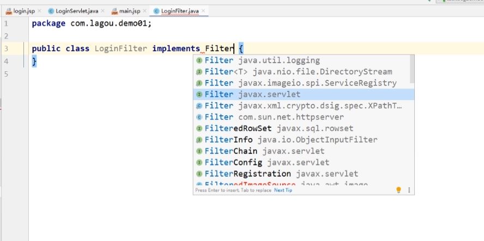Click line number 1 in the gutter
Image resolution: width=484 pixels, height=241 pixels.
tap(6, 23)
